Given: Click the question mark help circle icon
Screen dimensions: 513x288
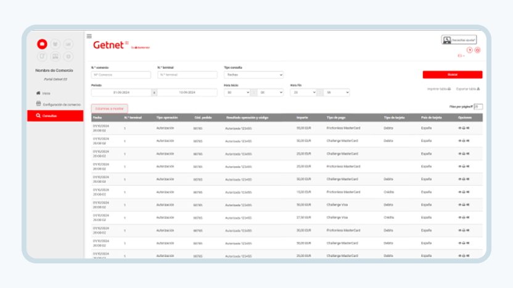Looking at the screenshot, I should (469, 50).
